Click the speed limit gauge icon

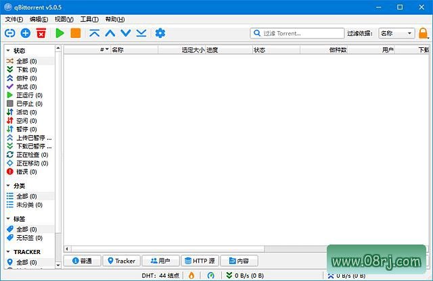[x=210, y=275]
